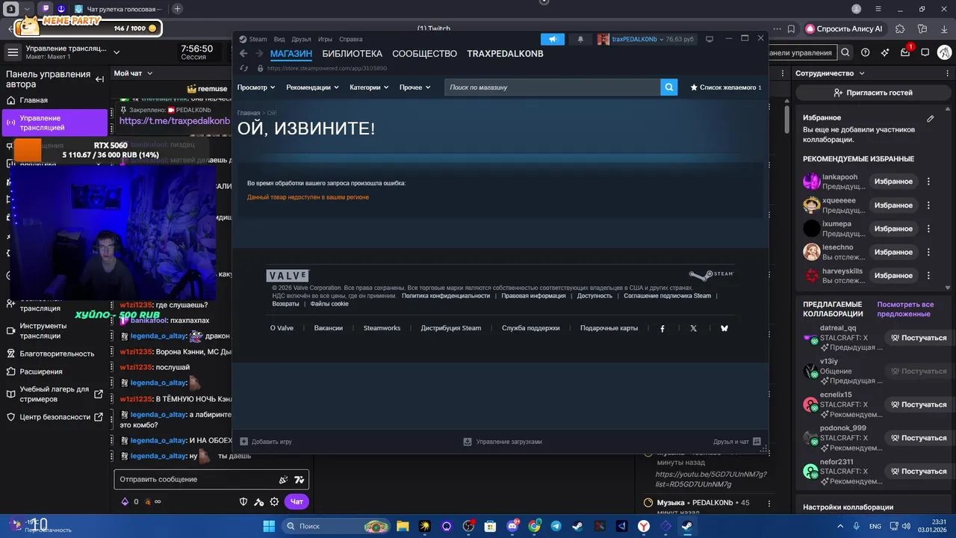Click Steam store search field
Viewport: 956px width, 538px height.
pyautogui.click(x=552, y=87)
